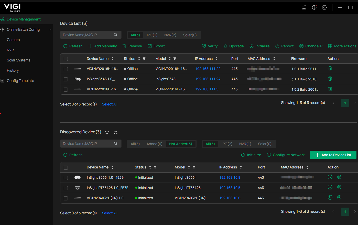Filter Discovered Device by Model funnel icon

[194, 167]
